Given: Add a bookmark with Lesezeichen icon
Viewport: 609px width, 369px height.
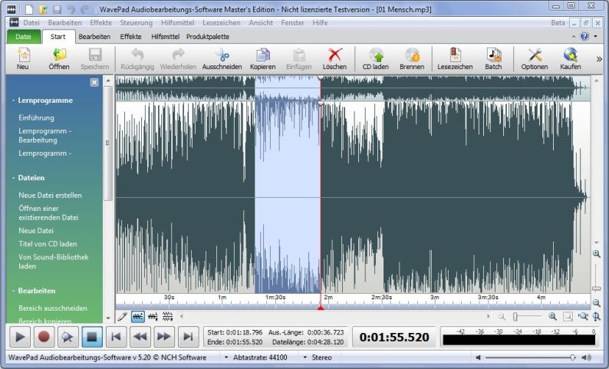Looking at the screenshot, I should coord(455,55).
